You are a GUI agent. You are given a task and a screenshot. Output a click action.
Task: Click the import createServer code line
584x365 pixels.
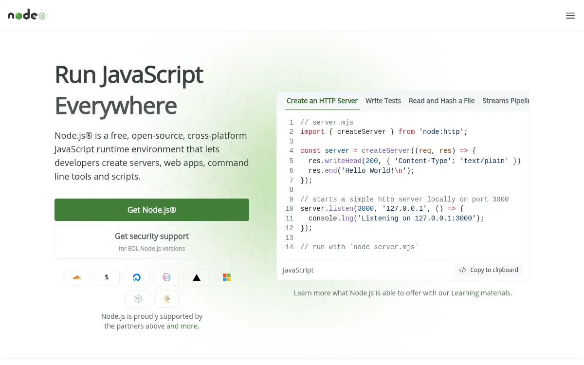click(384, 131)
